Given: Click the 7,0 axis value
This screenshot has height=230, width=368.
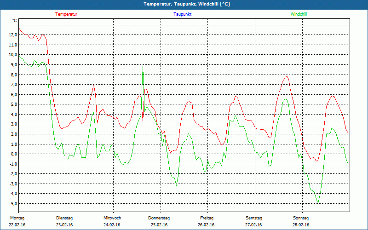Looking at the screenshot, I should pos(14,85).
